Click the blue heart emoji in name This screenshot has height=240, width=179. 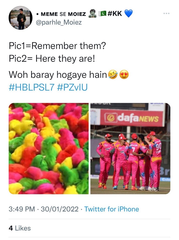coord(128,14)
